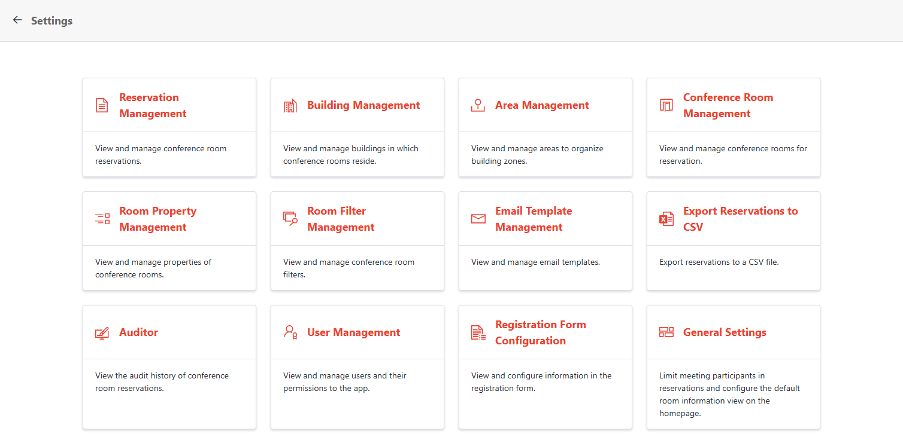The image size is (903, 443).
Task: Click the Auditor pencil-monitor icon
Action: (102, 332)
